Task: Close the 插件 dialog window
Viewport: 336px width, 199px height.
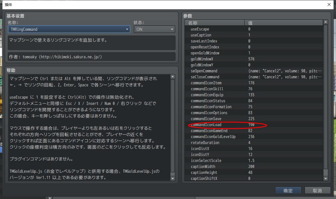Action: click(x=329, y=4)
